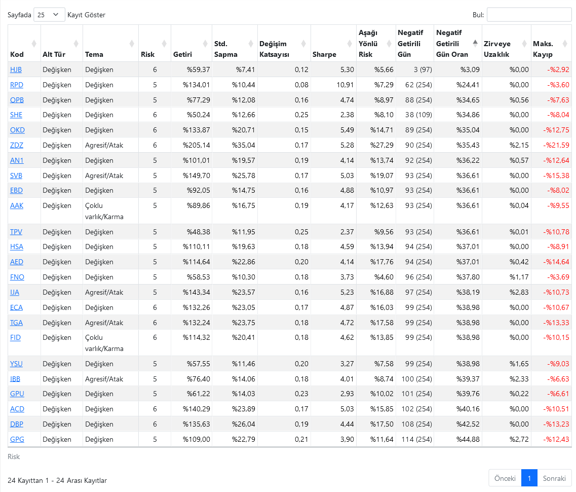Reverse sort on Negatif Getirili Gün Oran column

coord(458,44)
